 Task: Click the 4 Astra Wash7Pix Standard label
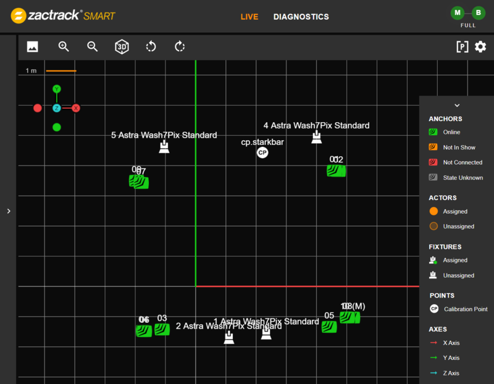pyautogui.click(x=317, y=125)
